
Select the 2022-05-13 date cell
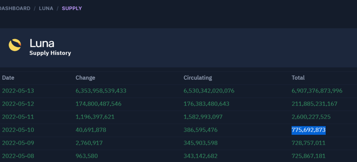pyautogui.click(x=18, y=91)
